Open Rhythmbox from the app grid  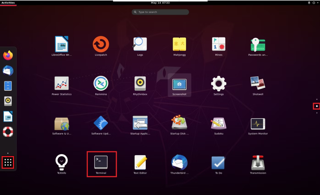[140, 86]
